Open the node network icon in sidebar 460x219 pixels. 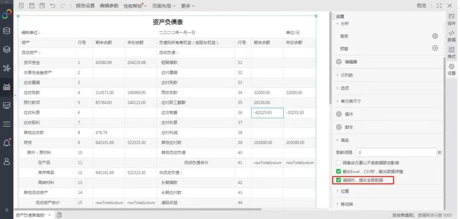click(x=6, y=68)
